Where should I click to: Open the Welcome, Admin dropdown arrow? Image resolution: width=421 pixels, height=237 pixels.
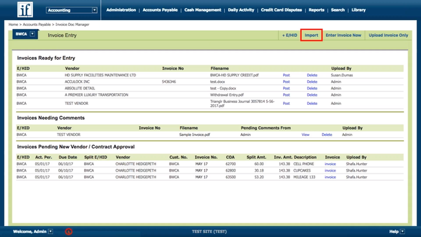[x=51, y=231]
